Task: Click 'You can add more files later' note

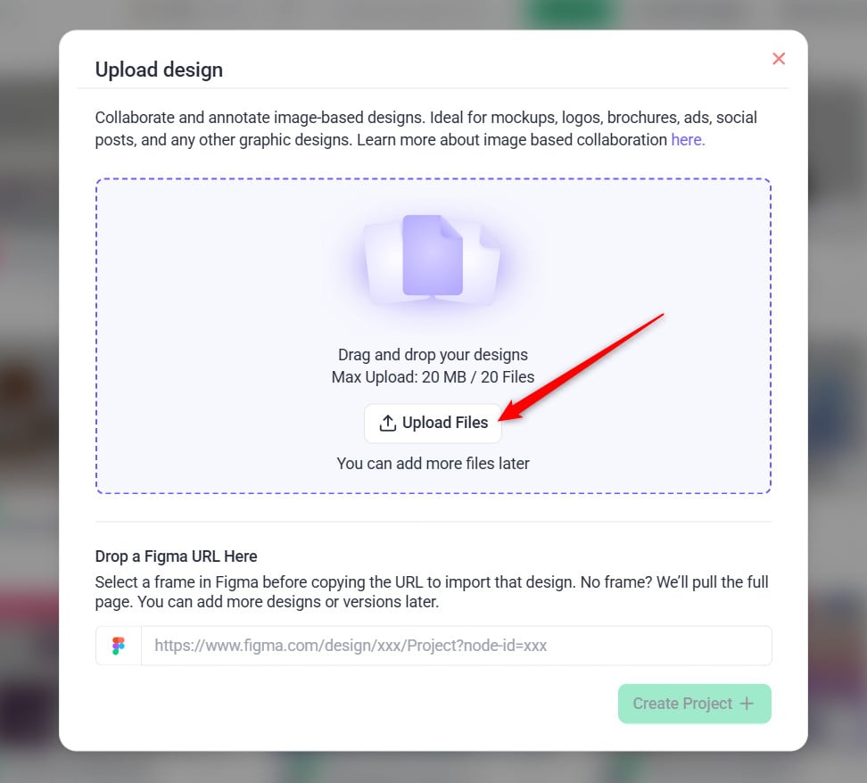Action: coord(433,464)
